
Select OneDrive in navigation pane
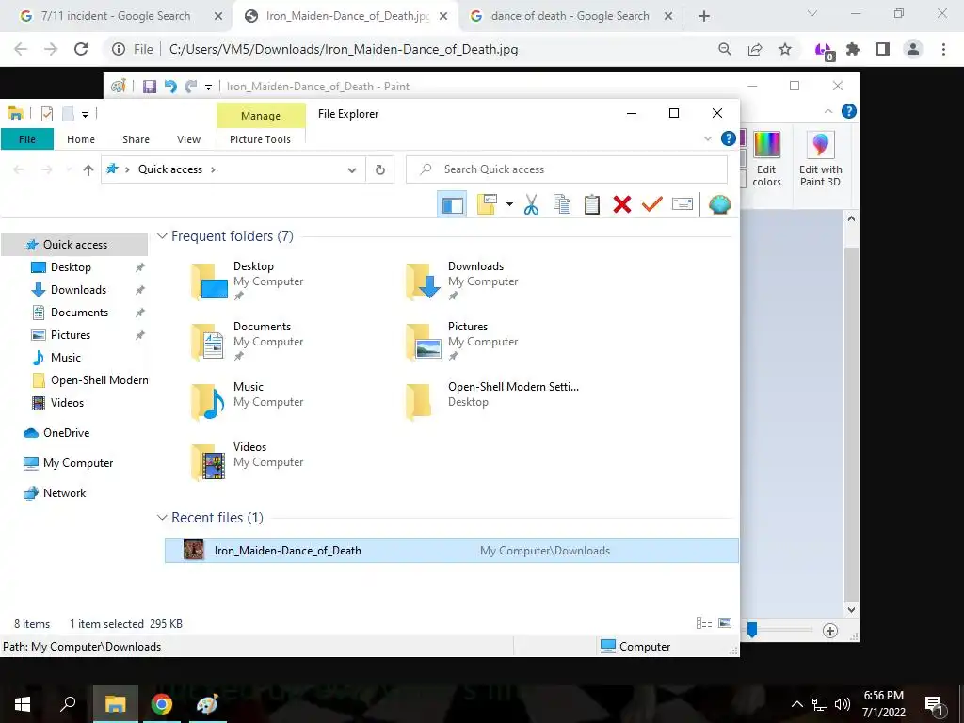(x=66, y=433)
